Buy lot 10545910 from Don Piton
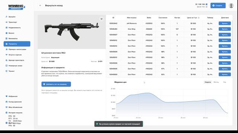Screen dimensions: 238x133 click(225, 46)
